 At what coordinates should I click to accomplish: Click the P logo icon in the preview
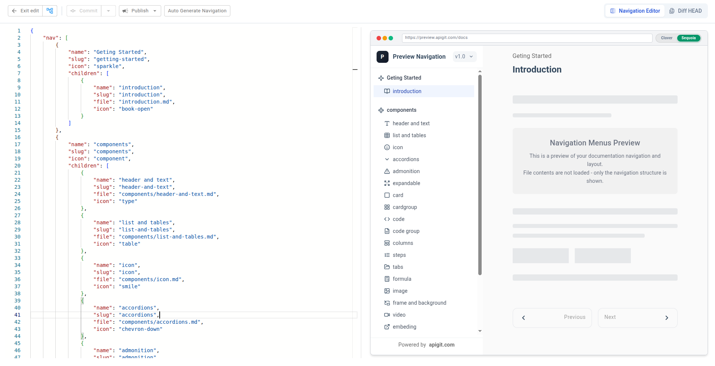382,57
